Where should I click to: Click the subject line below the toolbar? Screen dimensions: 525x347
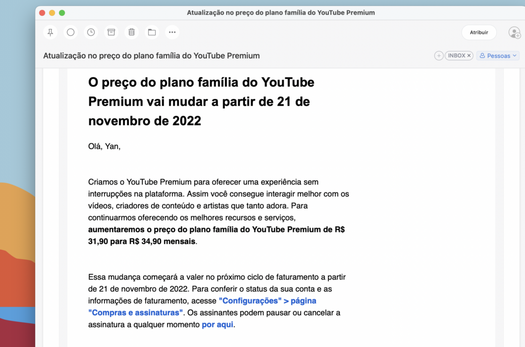(152, 56)
